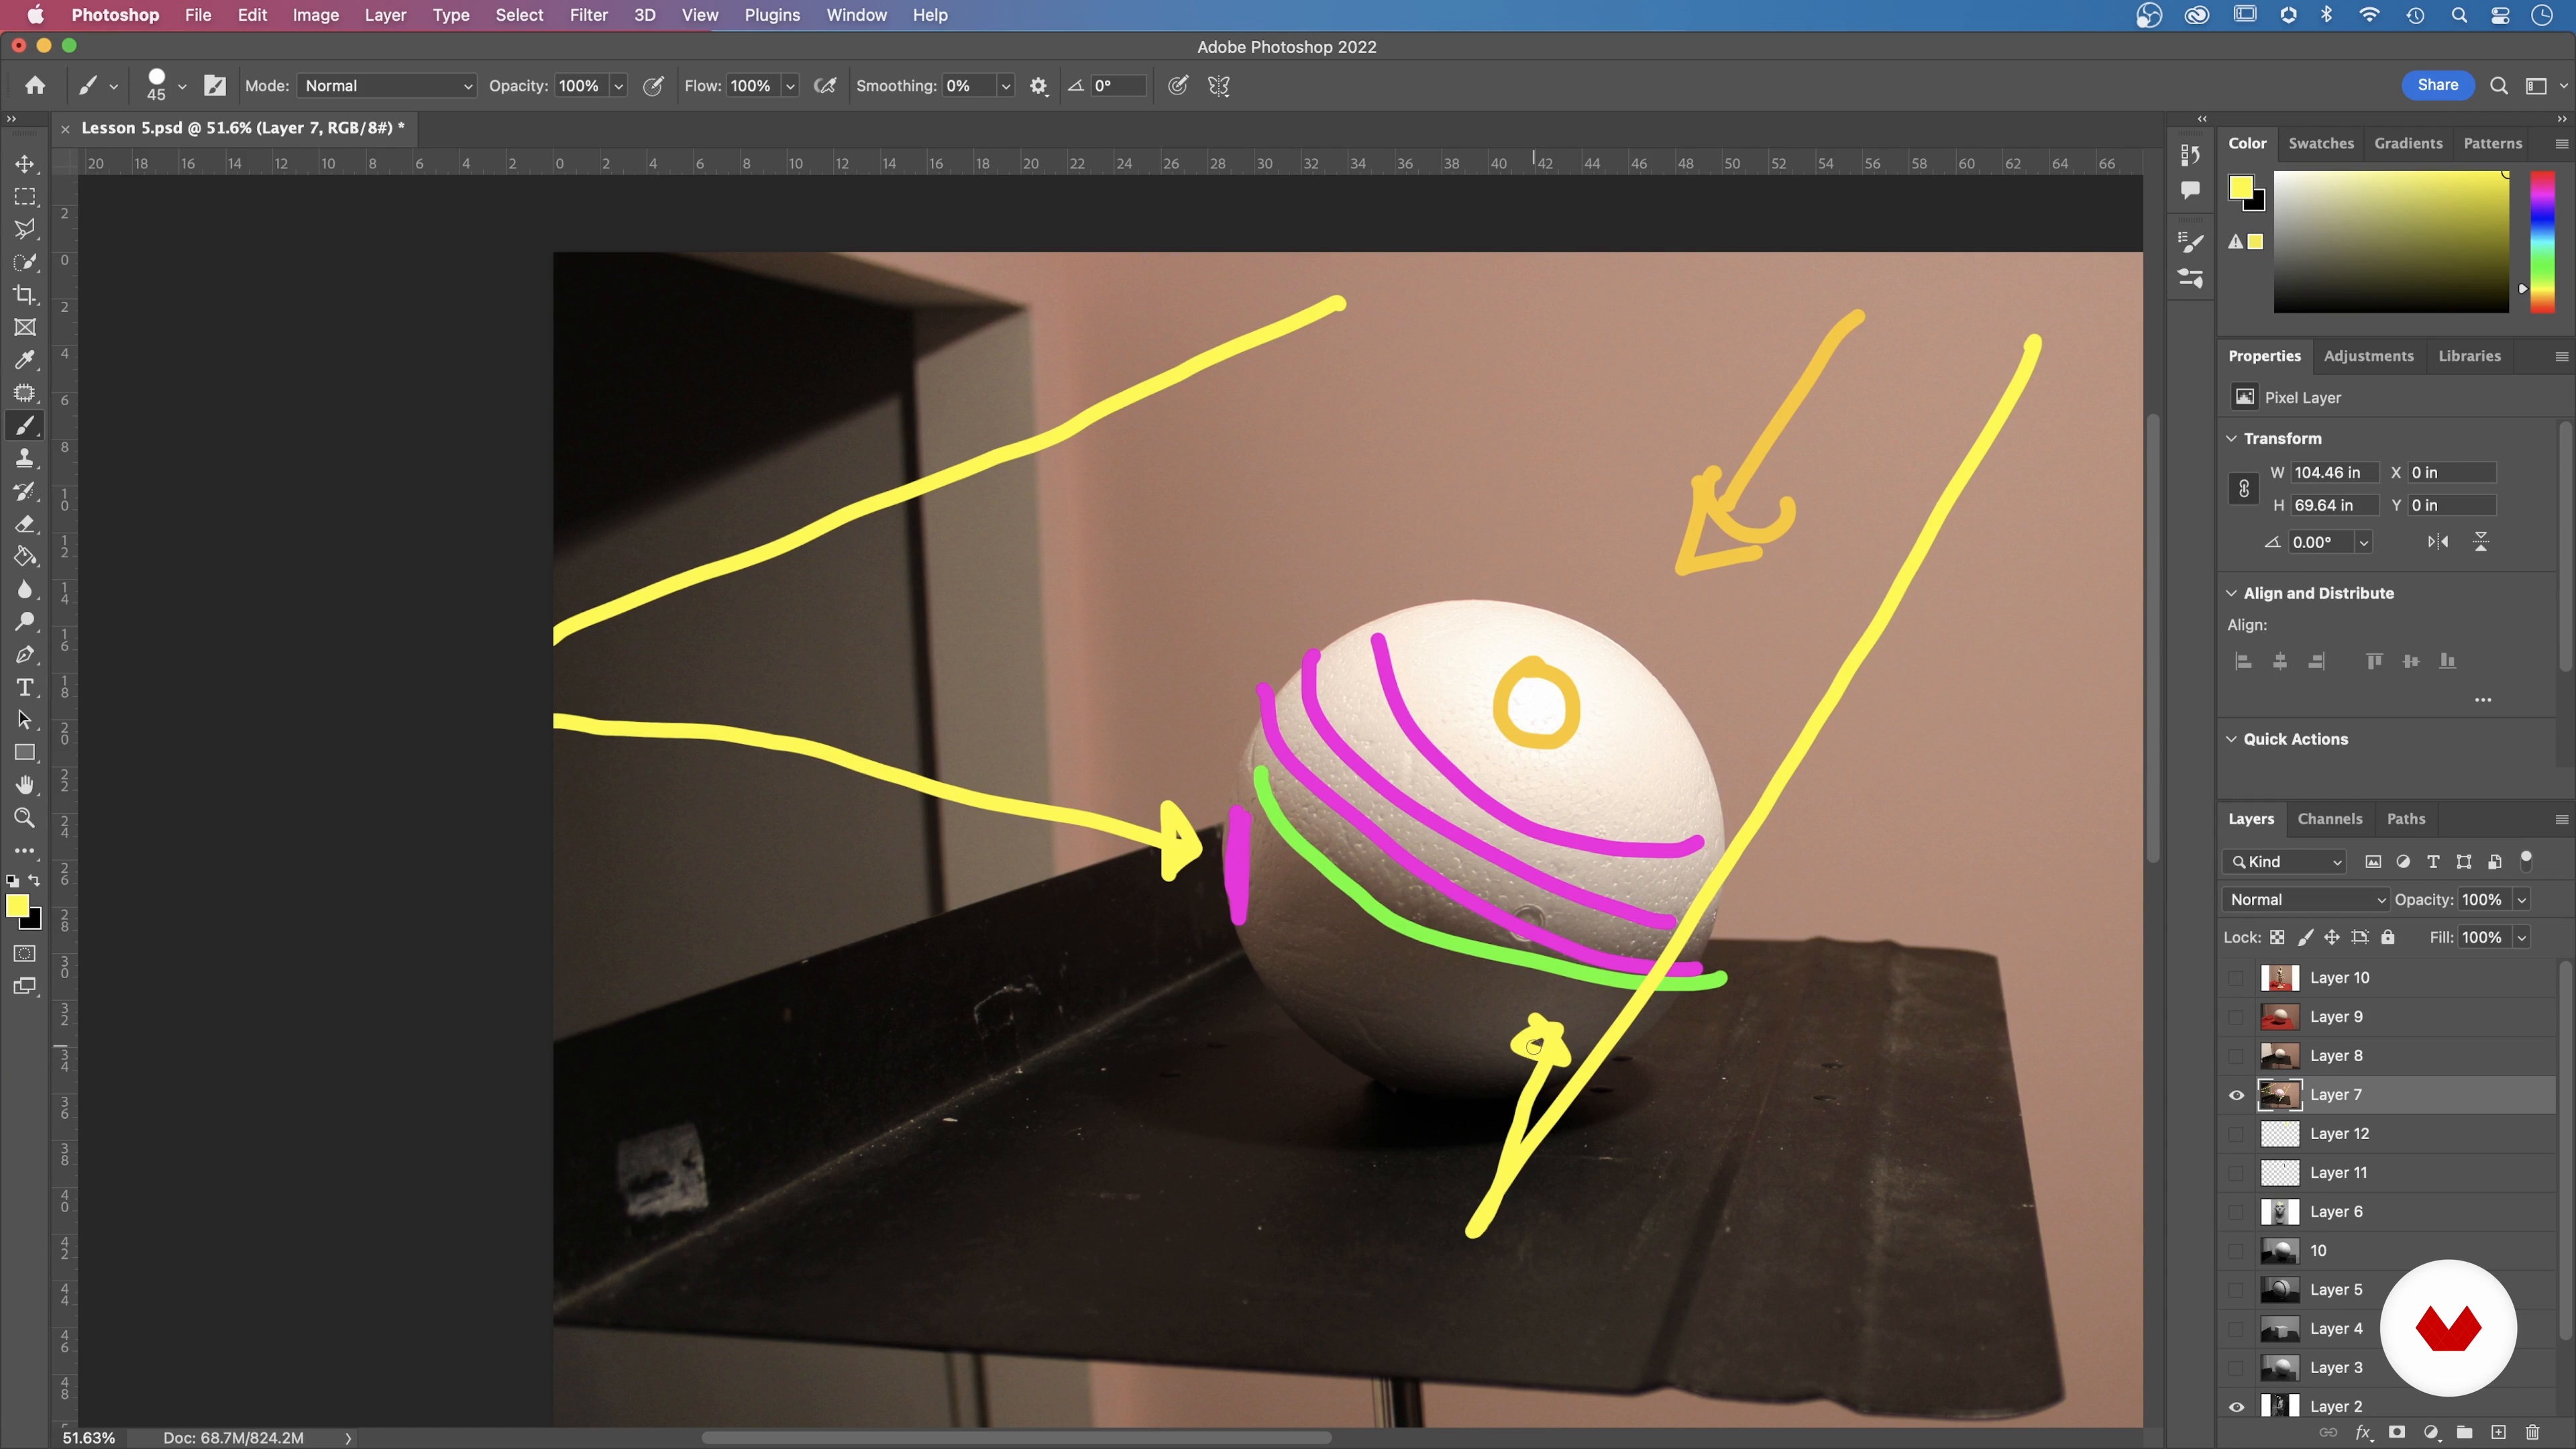Switch to the Channels tab
The width and height of the screenshot is (2576, 1449).
point(2329,819)
